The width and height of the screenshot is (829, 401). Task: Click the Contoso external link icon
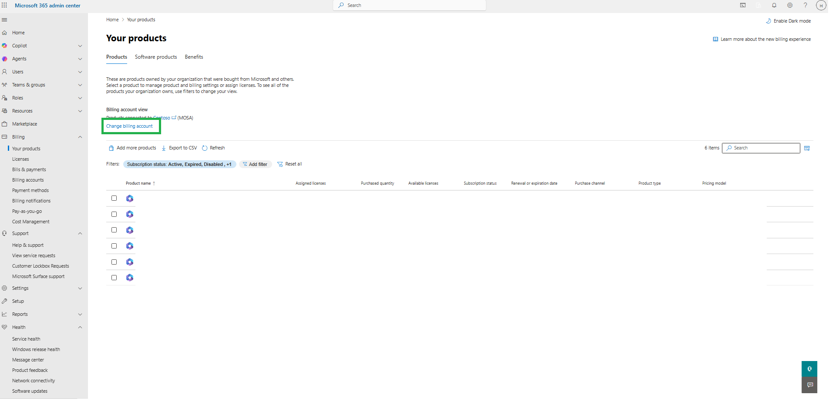(x=174, y=118)
